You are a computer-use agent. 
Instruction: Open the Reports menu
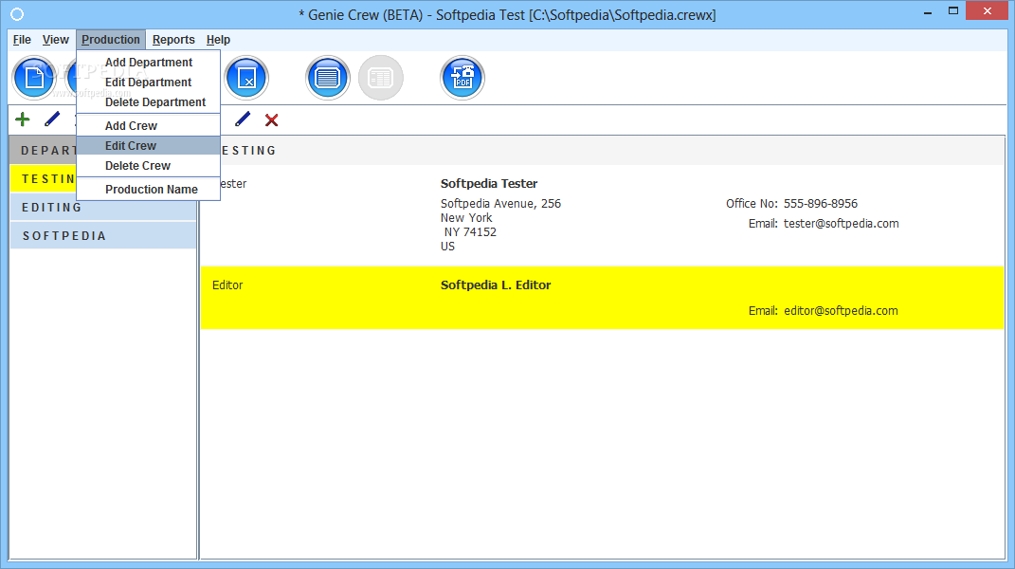173,40
